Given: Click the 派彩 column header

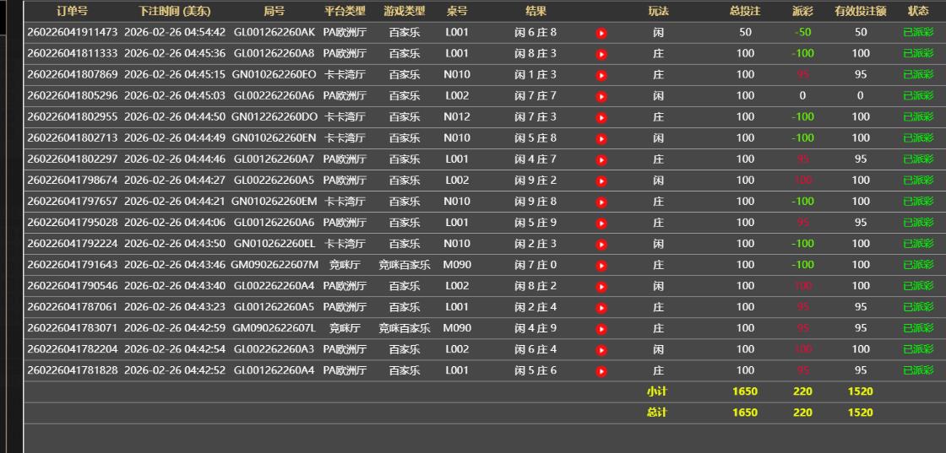Looking at the screenshot, I should tap(802, 11).
